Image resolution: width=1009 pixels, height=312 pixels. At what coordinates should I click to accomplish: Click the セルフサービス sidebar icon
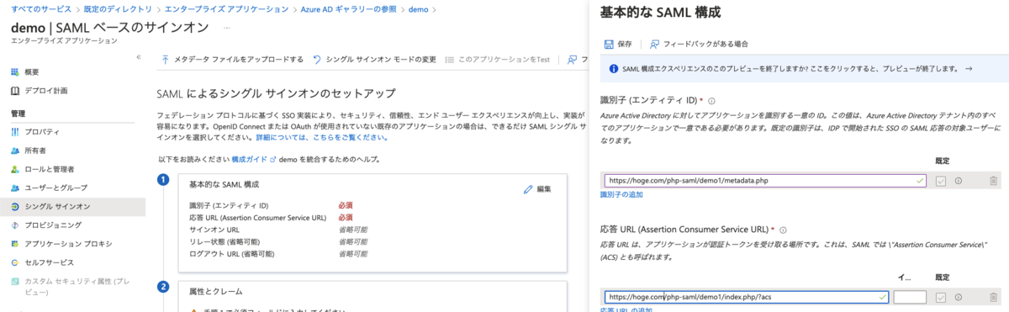coord(15,262)
